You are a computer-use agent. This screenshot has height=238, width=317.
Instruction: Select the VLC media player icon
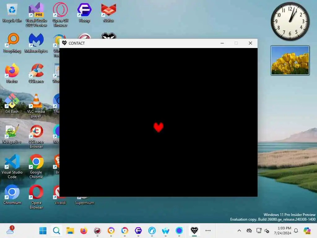coord(36,106)
